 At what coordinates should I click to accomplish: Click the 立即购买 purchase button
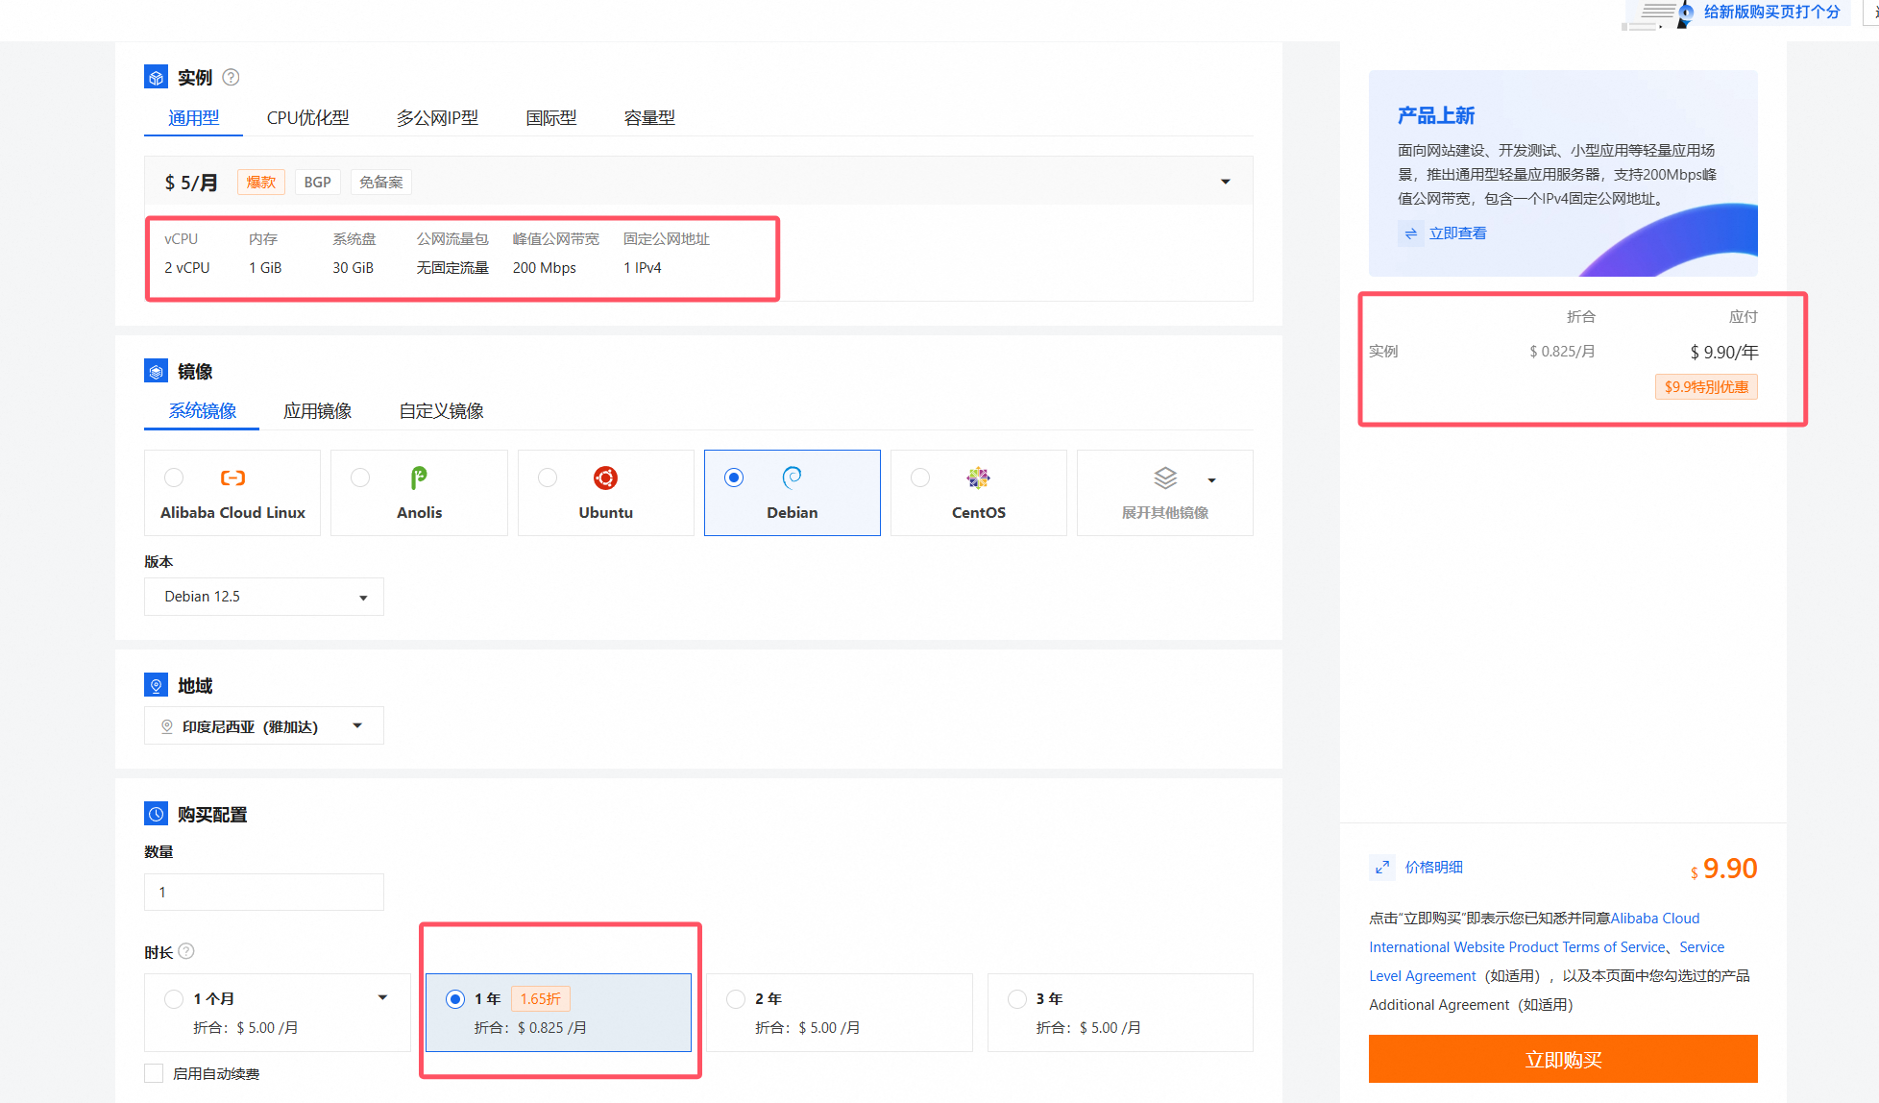click(1563, 1059)
